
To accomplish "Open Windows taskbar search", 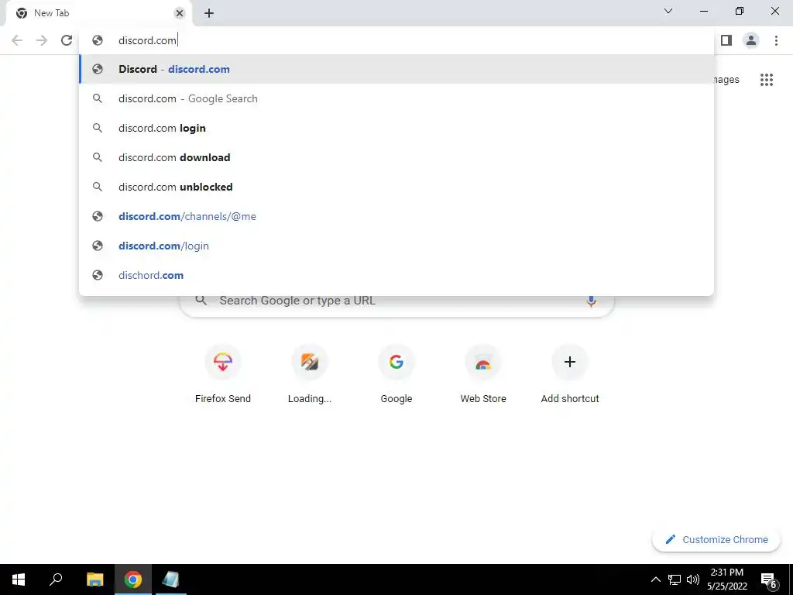I will (56, 580).
